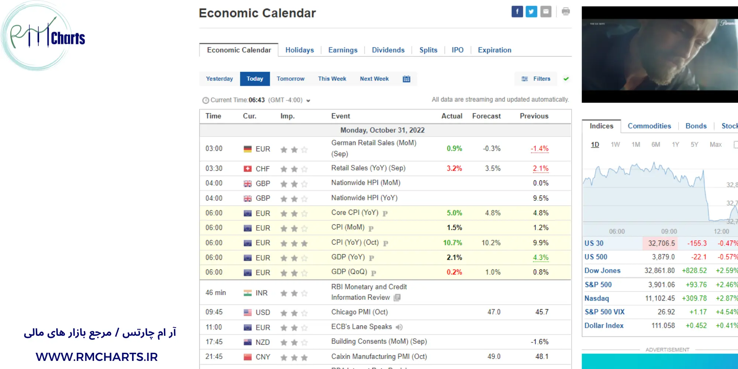
Task: Show Tomorrow's events
Action: (290, 79)
